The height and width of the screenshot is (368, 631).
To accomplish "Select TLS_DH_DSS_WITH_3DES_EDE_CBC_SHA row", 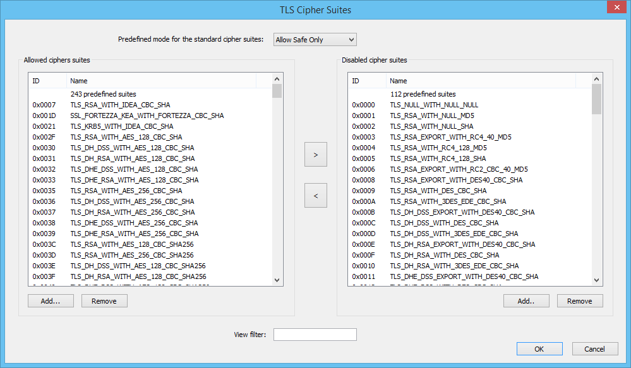I will pyautogui.click(x=470, y=234).
